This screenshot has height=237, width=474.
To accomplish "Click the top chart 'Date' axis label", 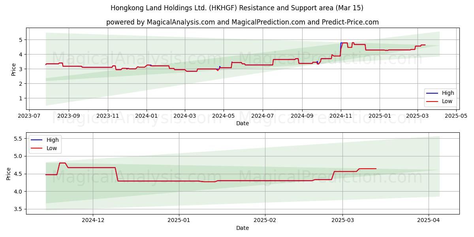I will (243, 123).
